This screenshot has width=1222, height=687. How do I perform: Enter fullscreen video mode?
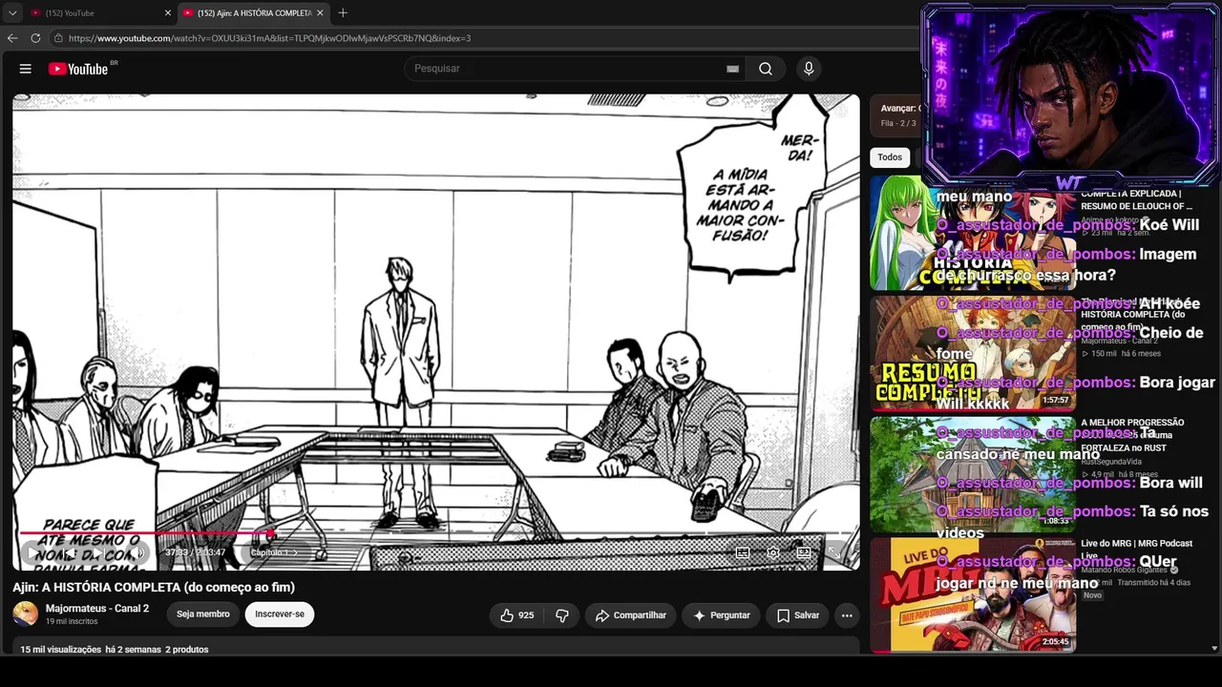(x=833, y=552)
